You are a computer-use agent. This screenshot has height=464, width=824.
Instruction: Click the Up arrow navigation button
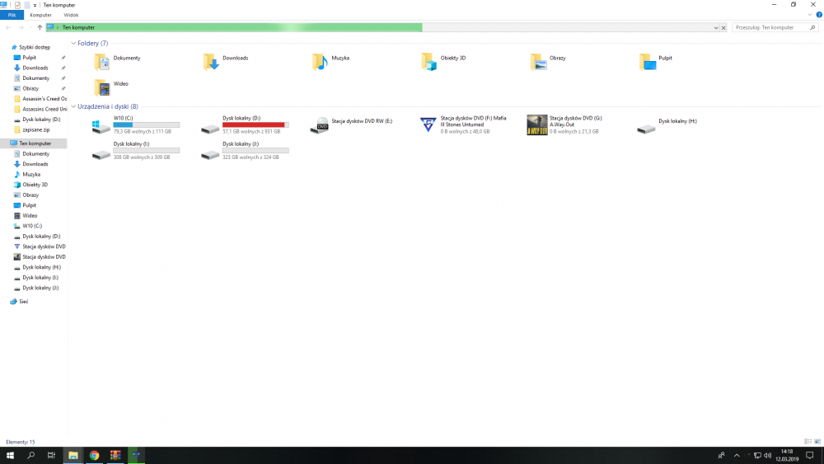click(40, 27)
